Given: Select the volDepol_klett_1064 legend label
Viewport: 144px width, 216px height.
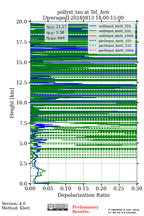Looking at the screenshot, I should [116, 36].
